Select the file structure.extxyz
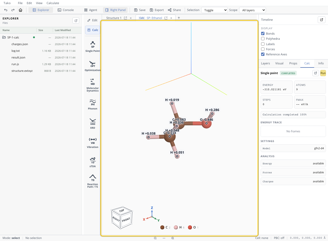Screen dimensions: 328x241 tap(22, 71)
